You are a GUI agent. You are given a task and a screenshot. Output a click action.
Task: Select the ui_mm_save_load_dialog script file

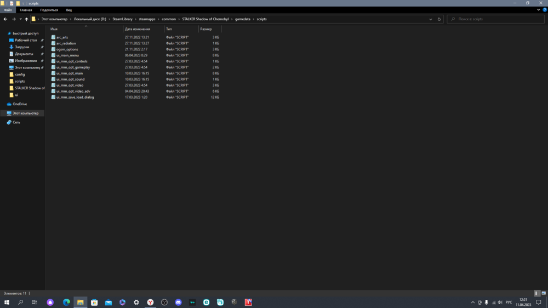pyautogui.click(x=75, y=97)
